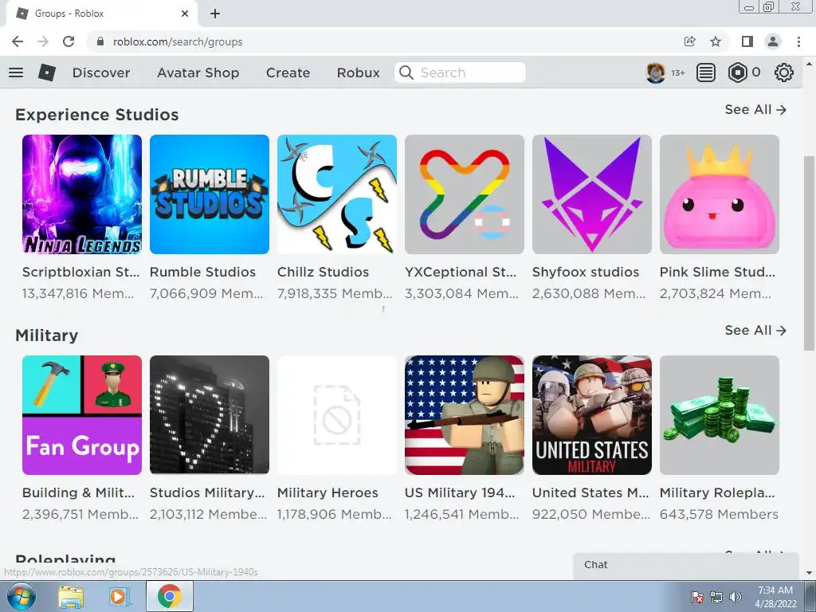The image size is (816, 612).
Task: Reload the page with refresh icon
Action: coord(69,41)
